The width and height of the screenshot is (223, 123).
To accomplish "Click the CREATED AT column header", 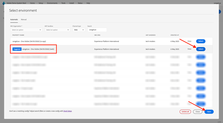I will [175, 35].
